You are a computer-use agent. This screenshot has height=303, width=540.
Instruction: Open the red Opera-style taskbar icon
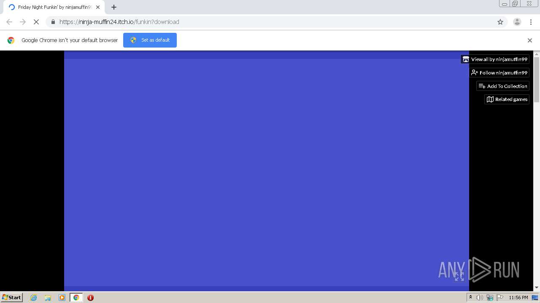click(90, 298)
